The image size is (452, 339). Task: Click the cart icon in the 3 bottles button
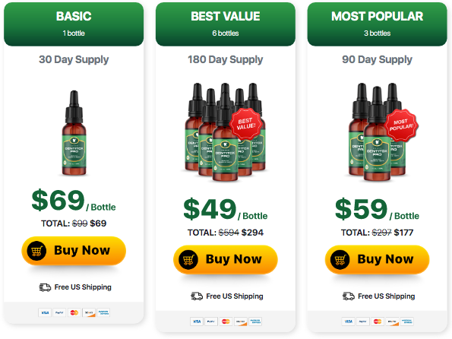click(340, 260)
